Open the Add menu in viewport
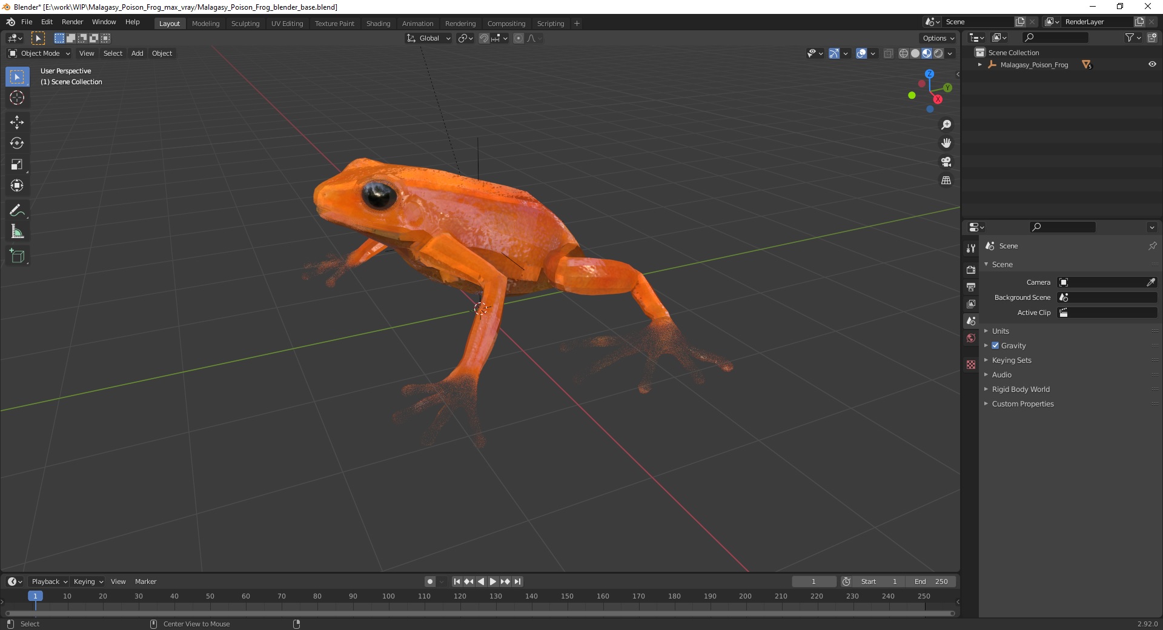 click(x=138, y=53)
